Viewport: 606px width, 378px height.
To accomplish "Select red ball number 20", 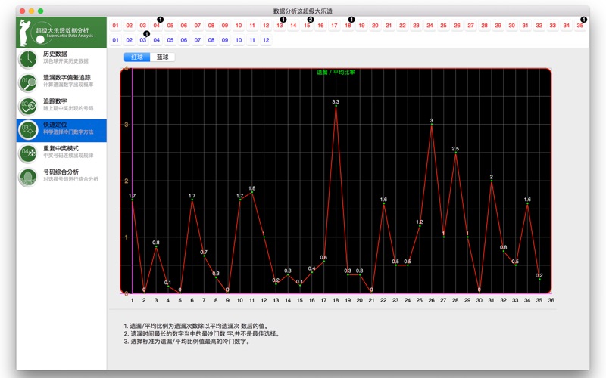I will (x=375, y=26).
